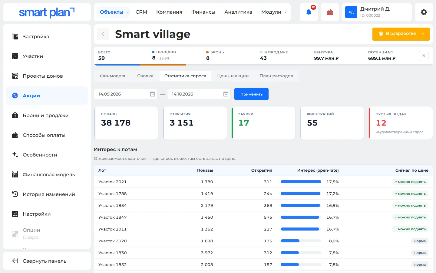
Task: Click the Участок 1834 lot row name
Action: click(x=113, y=205)
